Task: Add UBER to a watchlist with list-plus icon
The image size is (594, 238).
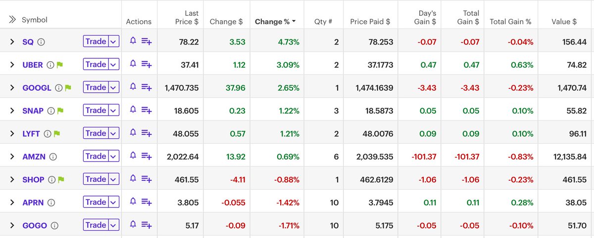Action: pos(147,65)
